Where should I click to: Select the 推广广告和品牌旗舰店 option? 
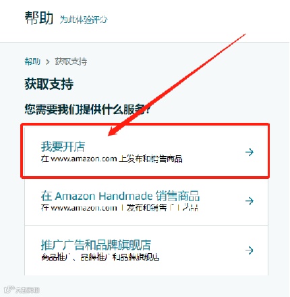pyautogui.click(x=146, y=250)
